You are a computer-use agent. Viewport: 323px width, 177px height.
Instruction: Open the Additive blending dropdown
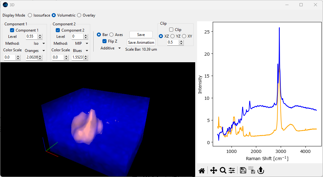click(x=111, y=48)
